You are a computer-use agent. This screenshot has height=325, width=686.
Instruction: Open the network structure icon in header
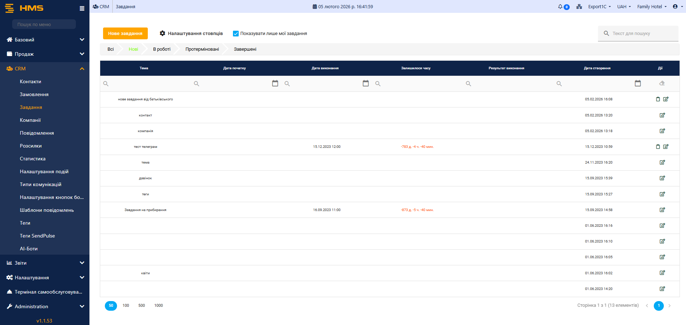tap(579, 7)
